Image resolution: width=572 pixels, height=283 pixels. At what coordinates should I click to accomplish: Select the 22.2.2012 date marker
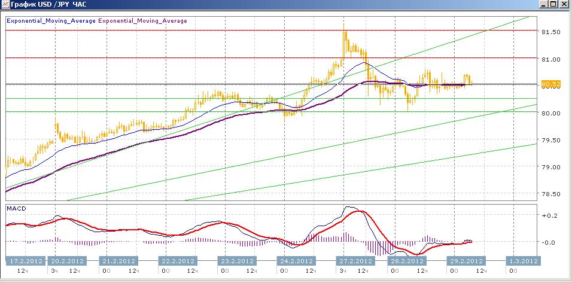click(178, 261)
